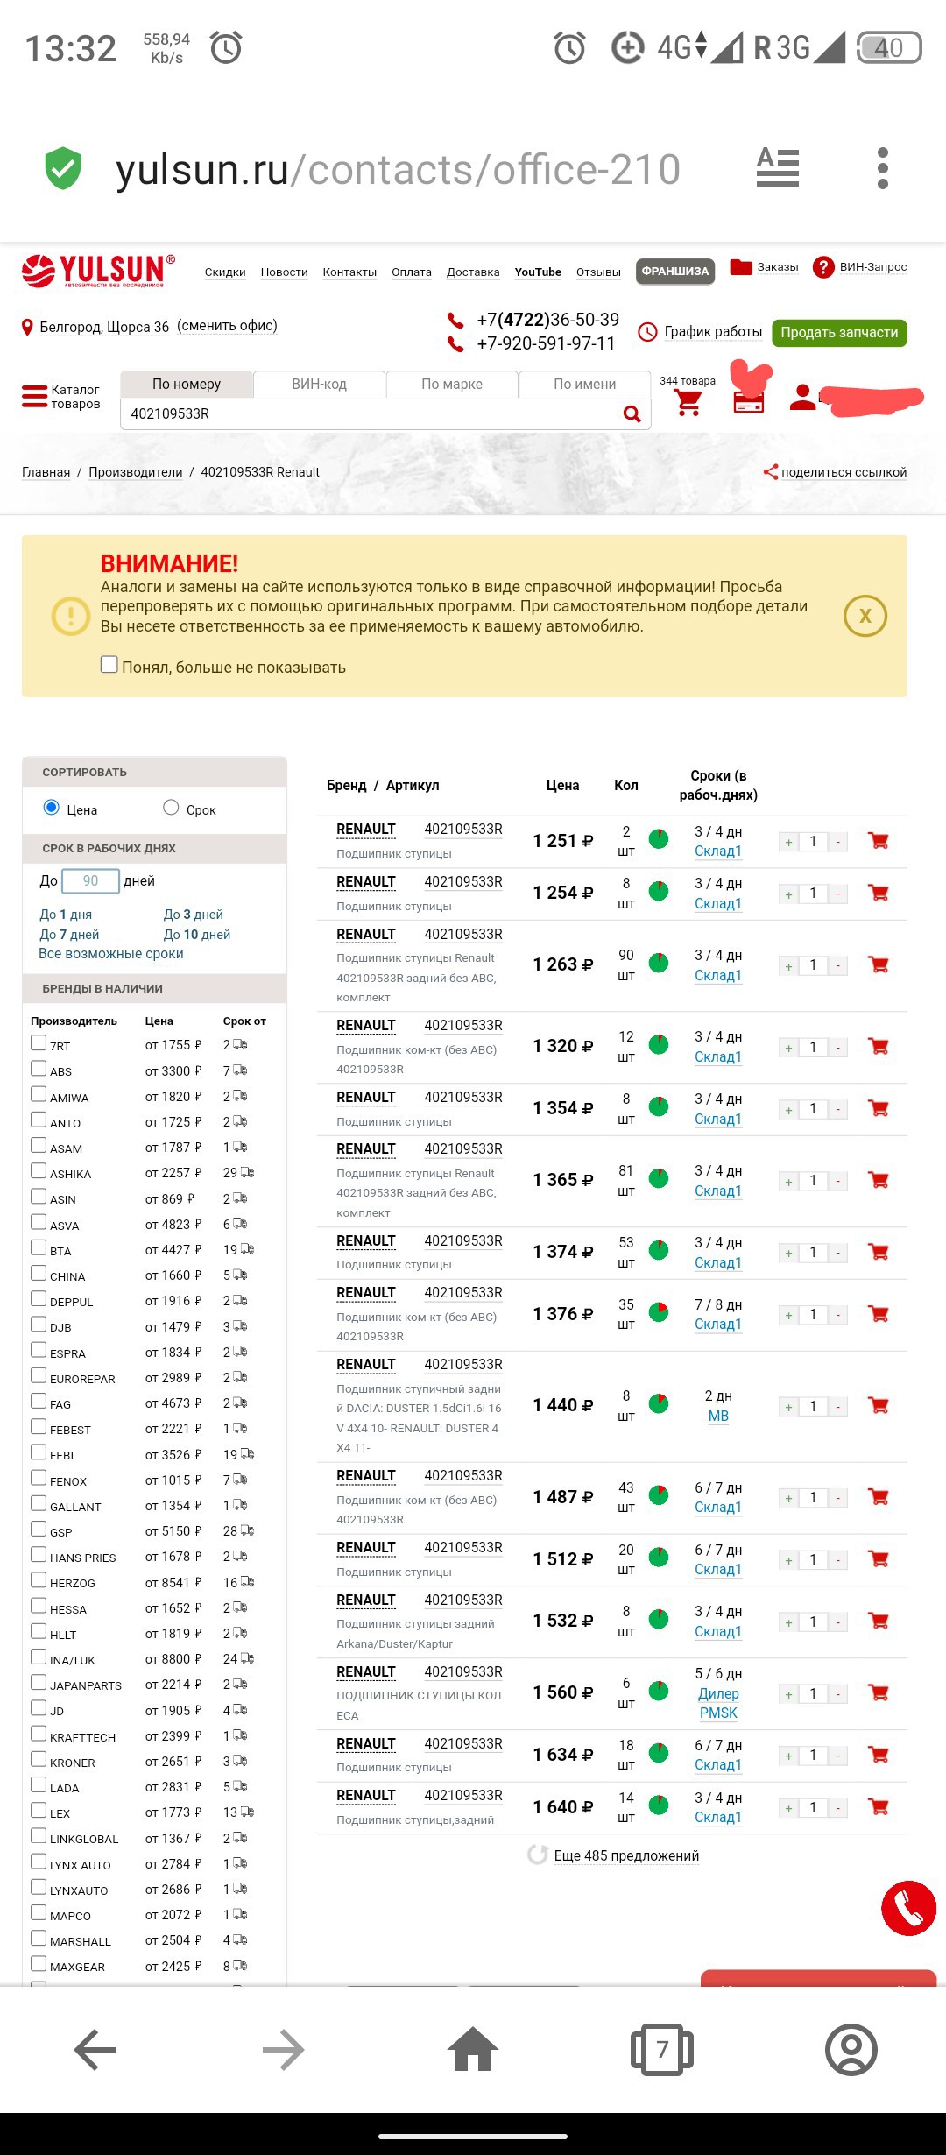Select the Цена sort radio button

point(52,808)
